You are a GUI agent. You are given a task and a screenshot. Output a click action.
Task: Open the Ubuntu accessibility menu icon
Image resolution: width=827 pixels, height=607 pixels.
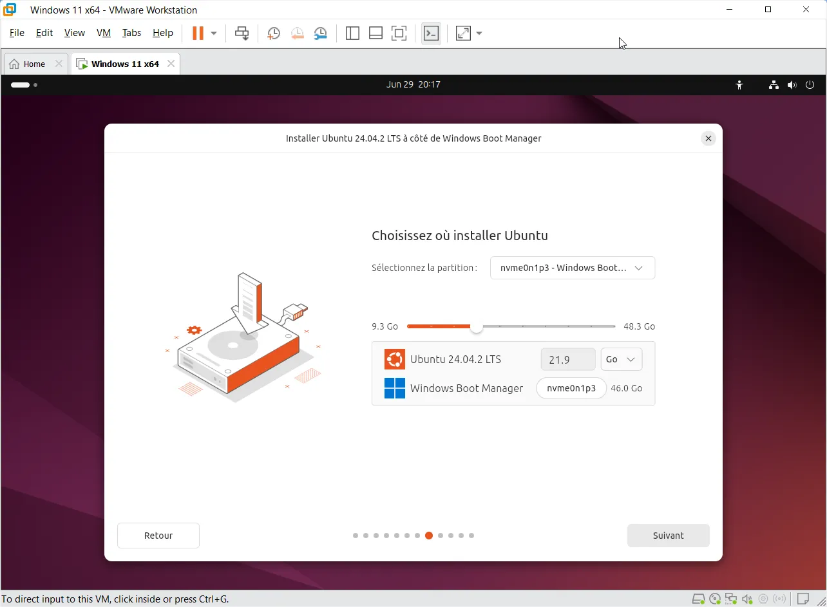(x=739, y=85)
